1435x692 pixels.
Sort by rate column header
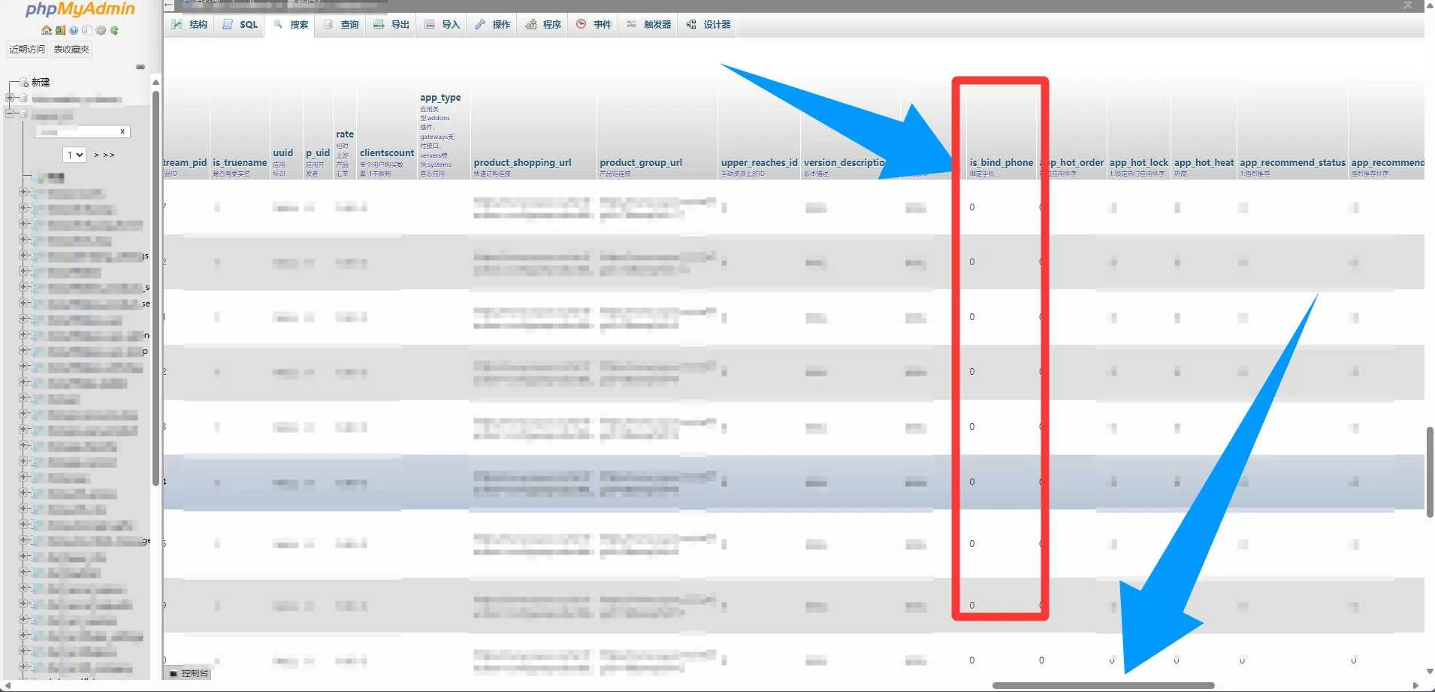coord(345,134)
